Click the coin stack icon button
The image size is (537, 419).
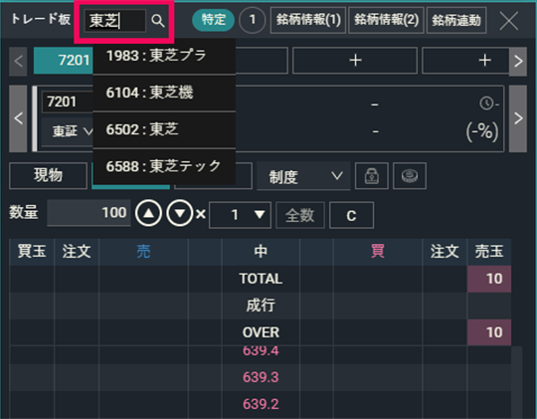410,176
